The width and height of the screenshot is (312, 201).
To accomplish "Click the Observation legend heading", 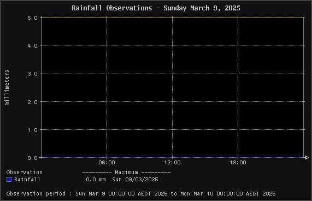I will (x=24, y=172).
